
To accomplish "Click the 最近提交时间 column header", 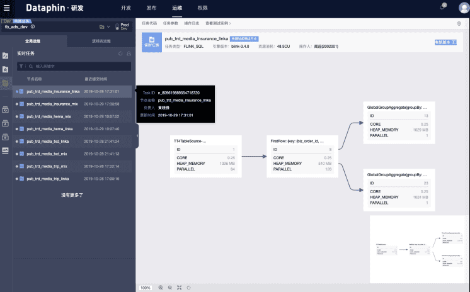I will click(96, 79).
